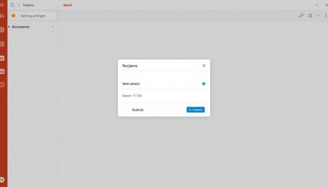This screenshot has height=187, width=328.
Task: Click the clock history icon in the toolbar
Action: (310, 16)
